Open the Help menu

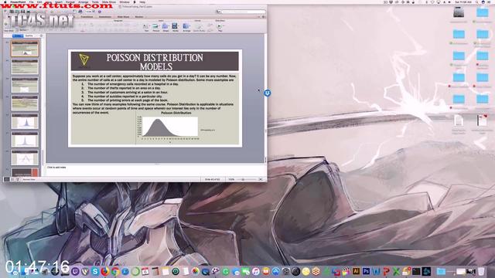pos(142,2)
